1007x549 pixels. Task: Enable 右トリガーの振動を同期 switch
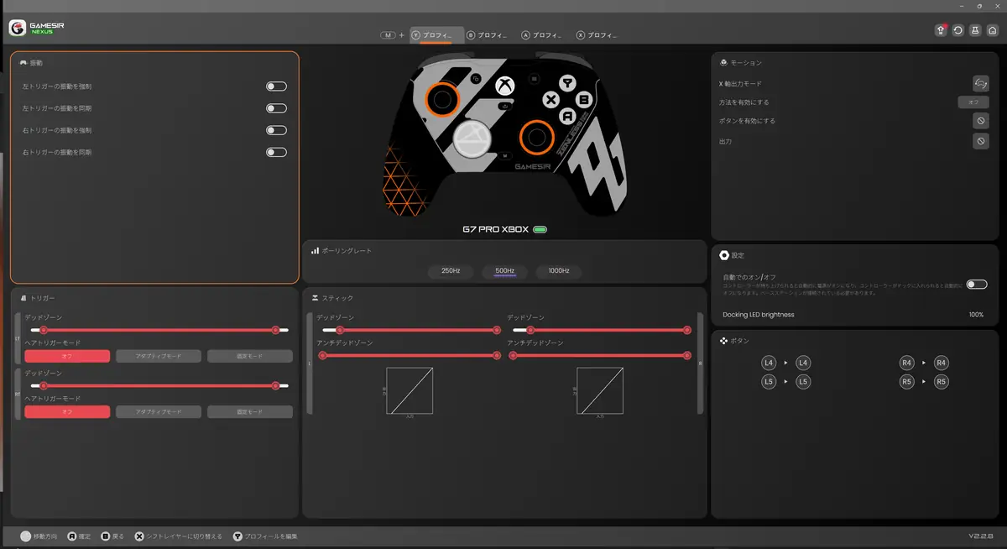pyautogui.click(x=276, y=152)
